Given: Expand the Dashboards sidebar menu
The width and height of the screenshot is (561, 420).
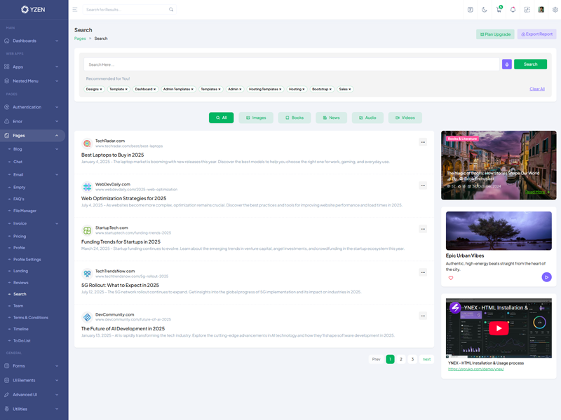Looking at the screenshot, I should pyautogui.click(x=34, y=41).
